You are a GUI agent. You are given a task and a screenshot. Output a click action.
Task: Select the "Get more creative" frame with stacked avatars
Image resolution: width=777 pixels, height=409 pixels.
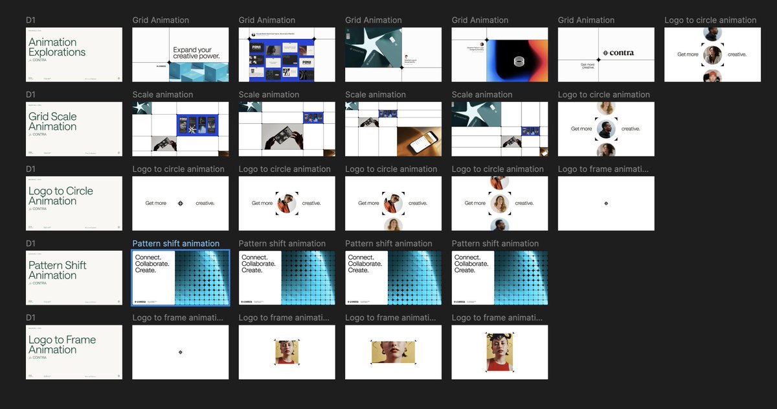point(712,54)
